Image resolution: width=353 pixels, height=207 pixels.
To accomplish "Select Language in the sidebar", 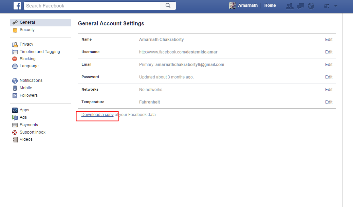I will coord(29,66).
